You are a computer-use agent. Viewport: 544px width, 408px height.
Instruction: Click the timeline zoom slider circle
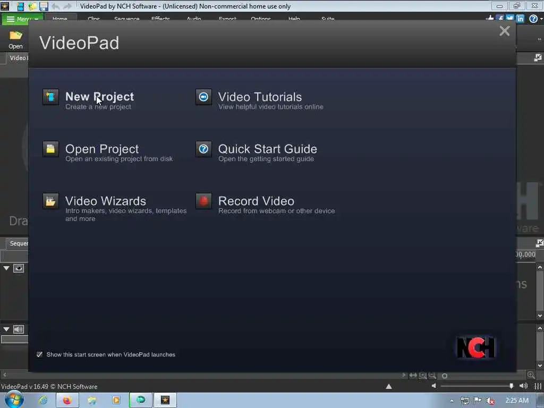tap(445, 376)
